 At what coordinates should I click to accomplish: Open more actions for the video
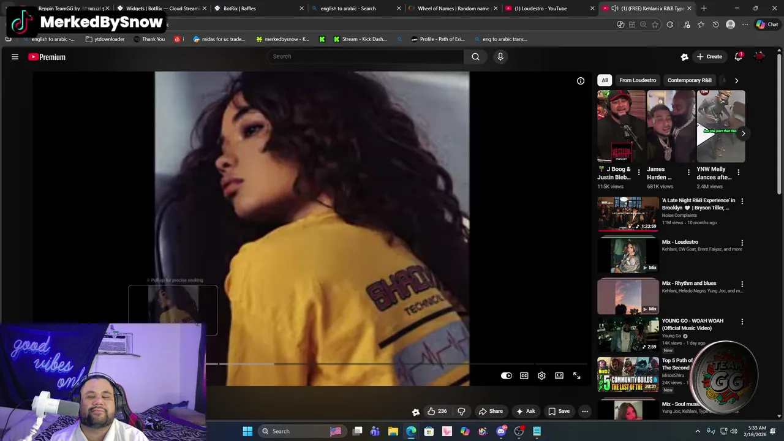pyautogui.click(x=585, y=411)
